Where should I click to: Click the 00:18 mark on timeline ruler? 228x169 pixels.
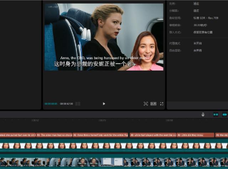click(x=169, y=120)
